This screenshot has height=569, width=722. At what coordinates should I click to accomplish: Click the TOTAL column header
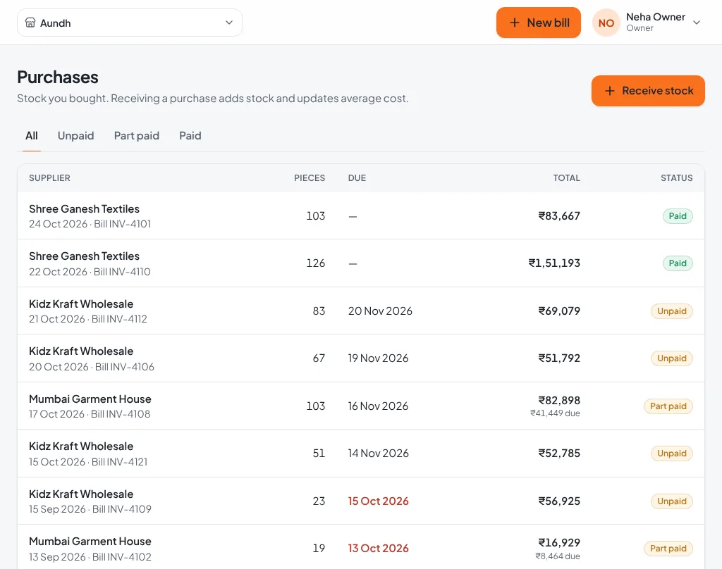[566, 178]
